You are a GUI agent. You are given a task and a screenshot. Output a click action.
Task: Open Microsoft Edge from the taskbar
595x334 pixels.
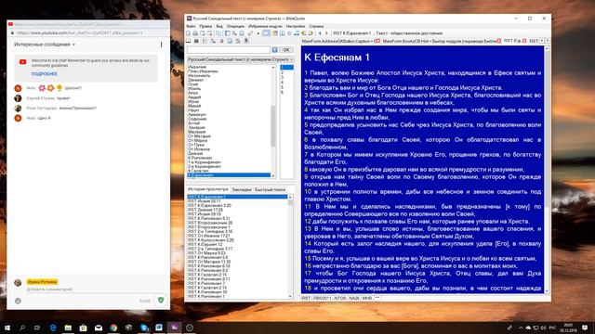[53, 328]
